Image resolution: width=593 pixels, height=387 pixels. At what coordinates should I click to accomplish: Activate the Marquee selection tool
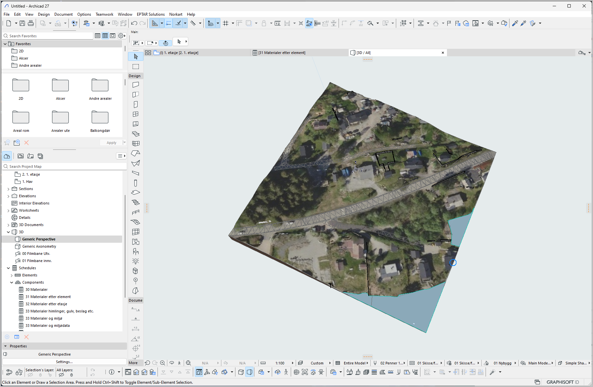pyautogui.click(x=136, y=67)
